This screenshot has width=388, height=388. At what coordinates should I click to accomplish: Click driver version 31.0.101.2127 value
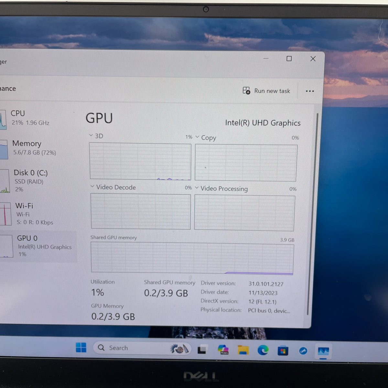point(266,284)
